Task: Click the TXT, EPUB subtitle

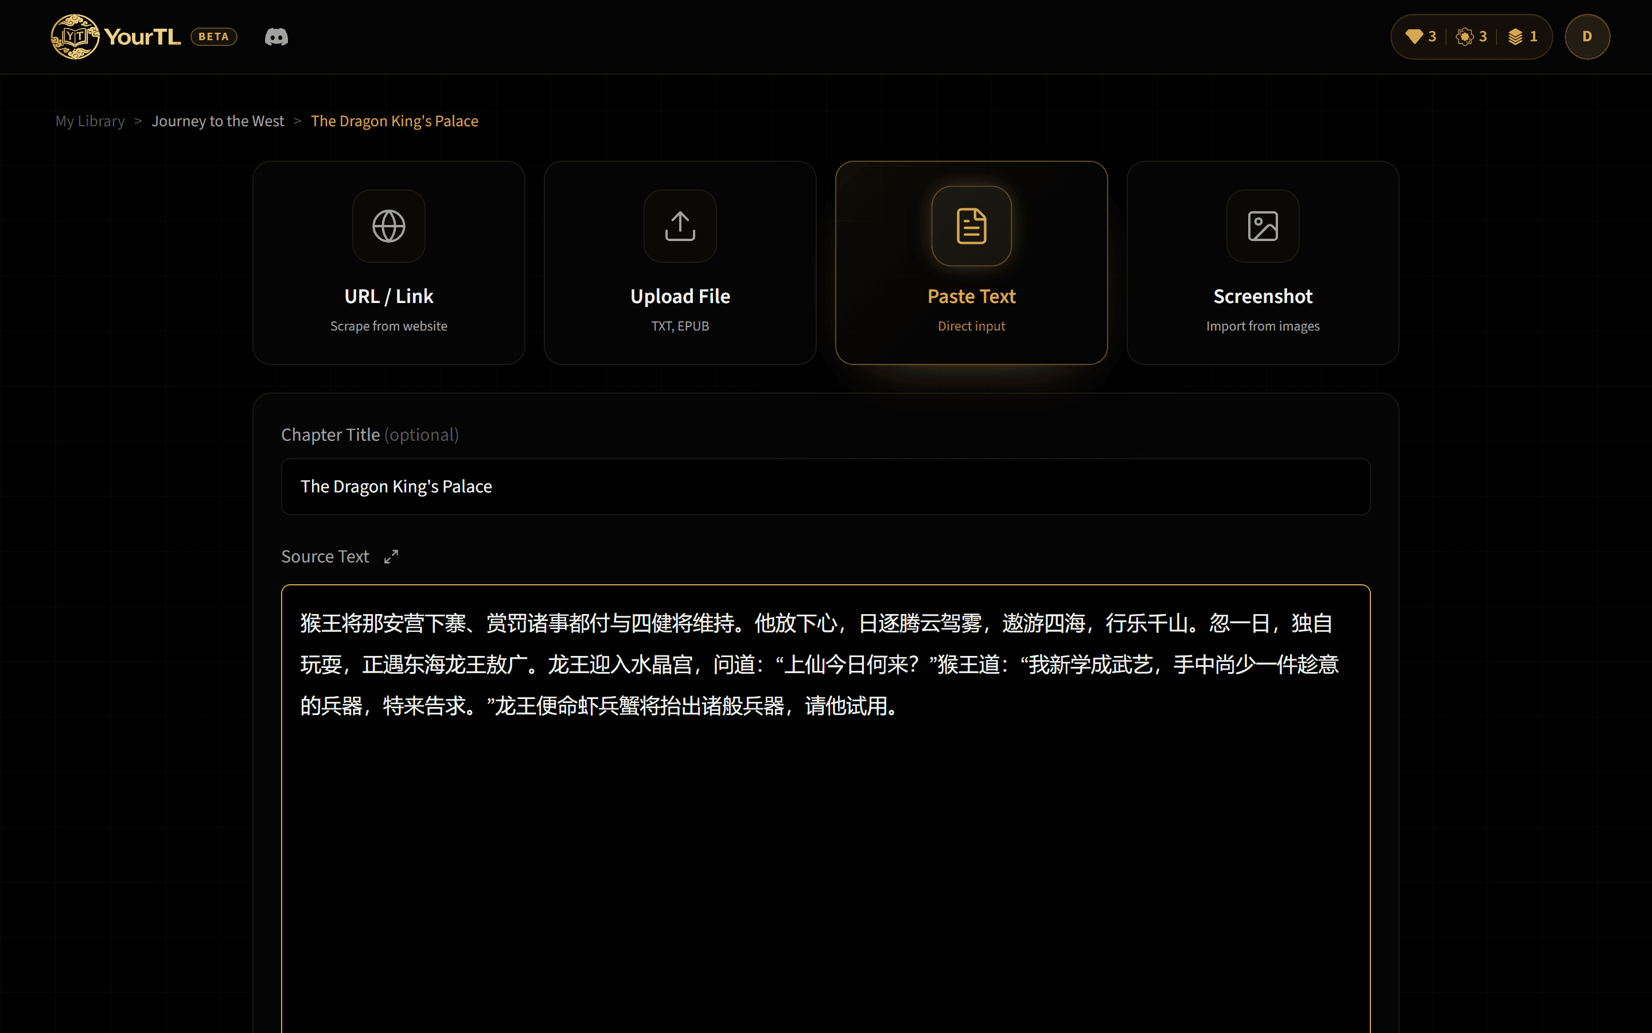Action: coord(680,327)
